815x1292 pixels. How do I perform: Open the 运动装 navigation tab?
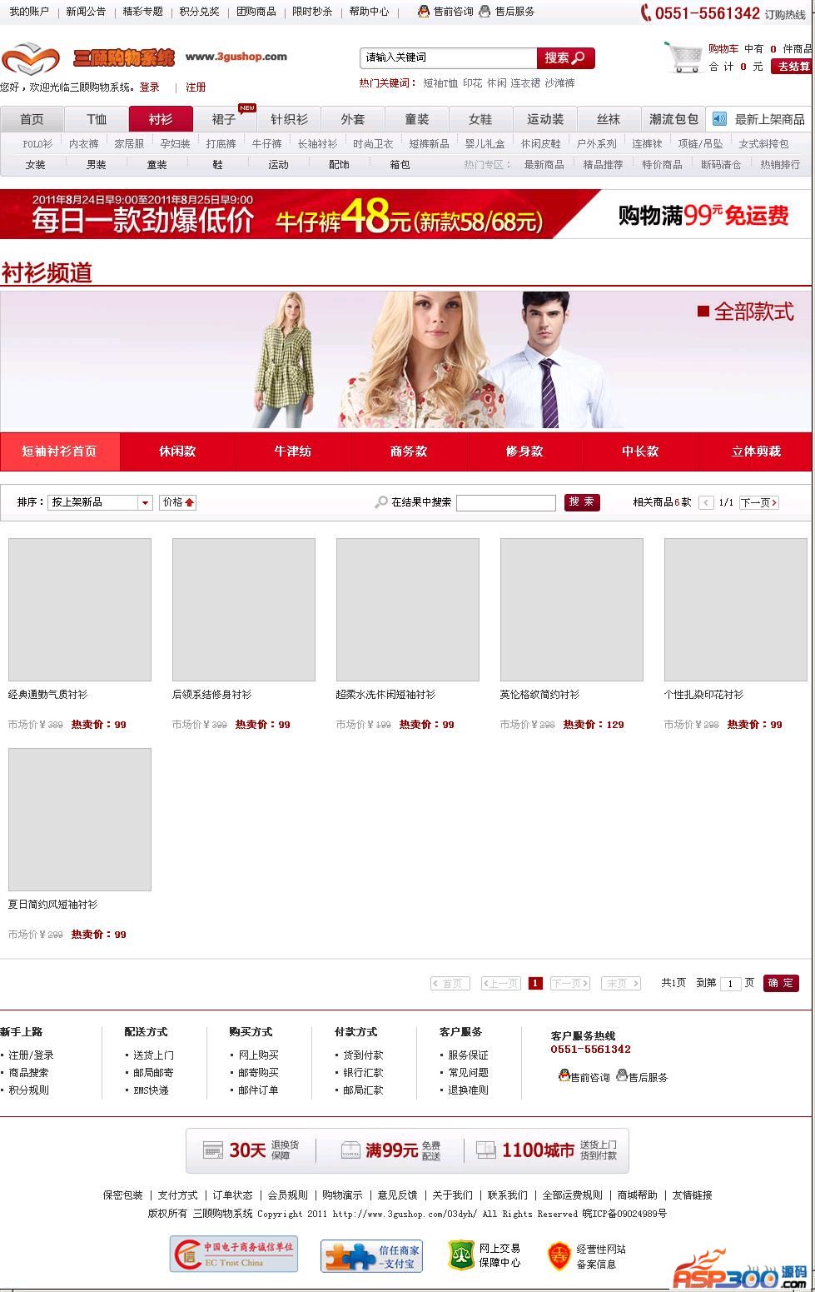tap(545, 119)
